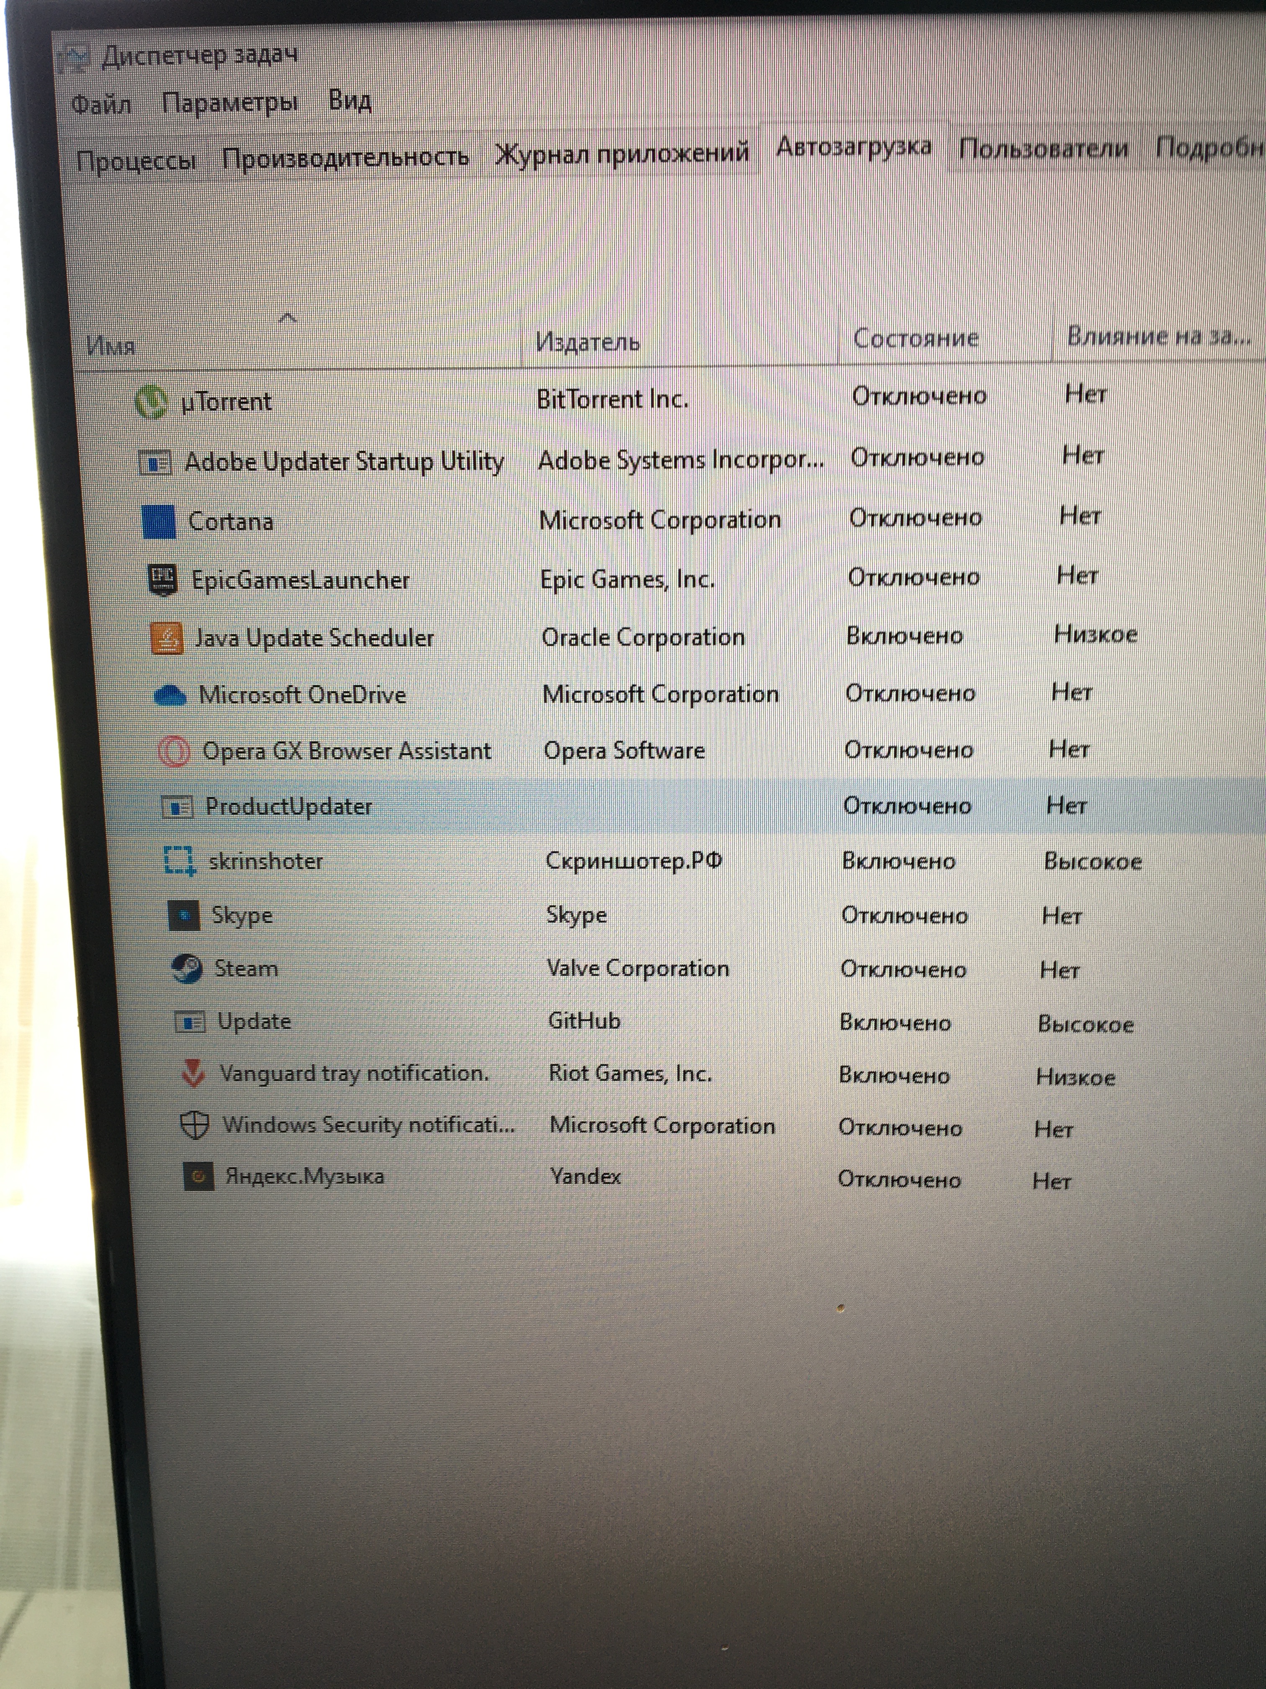Select Vanguard tray notification name
Image resolution: width=1266 pixels, height=1689 pixels.
pyautogui.click(x=354, y=1074)
